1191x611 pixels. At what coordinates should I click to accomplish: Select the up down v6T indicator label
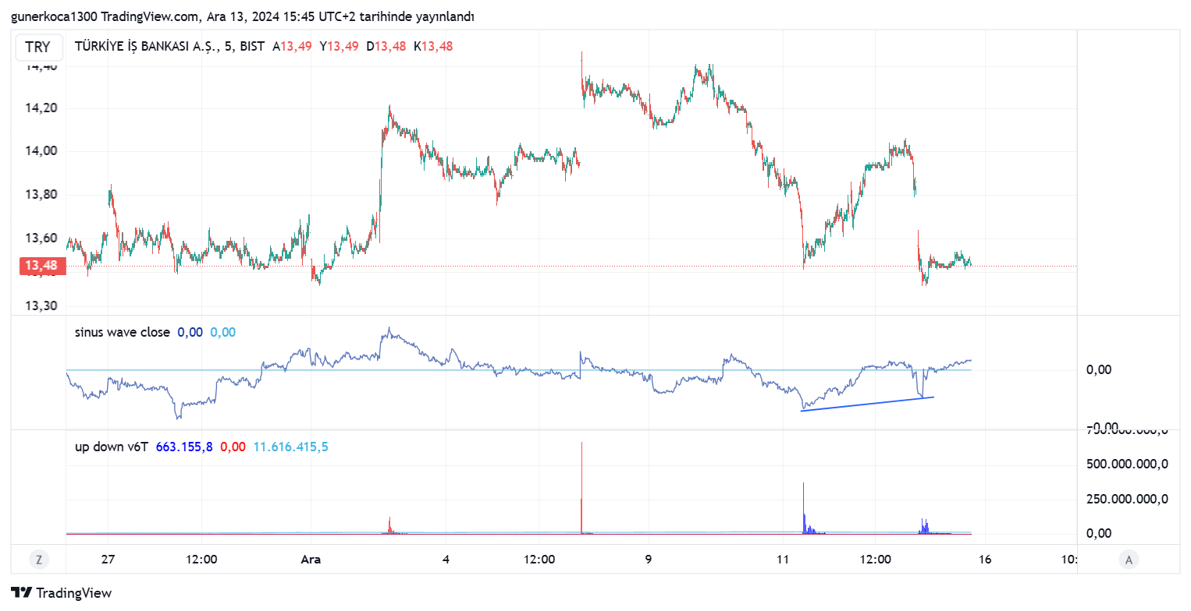coord(111,447)
